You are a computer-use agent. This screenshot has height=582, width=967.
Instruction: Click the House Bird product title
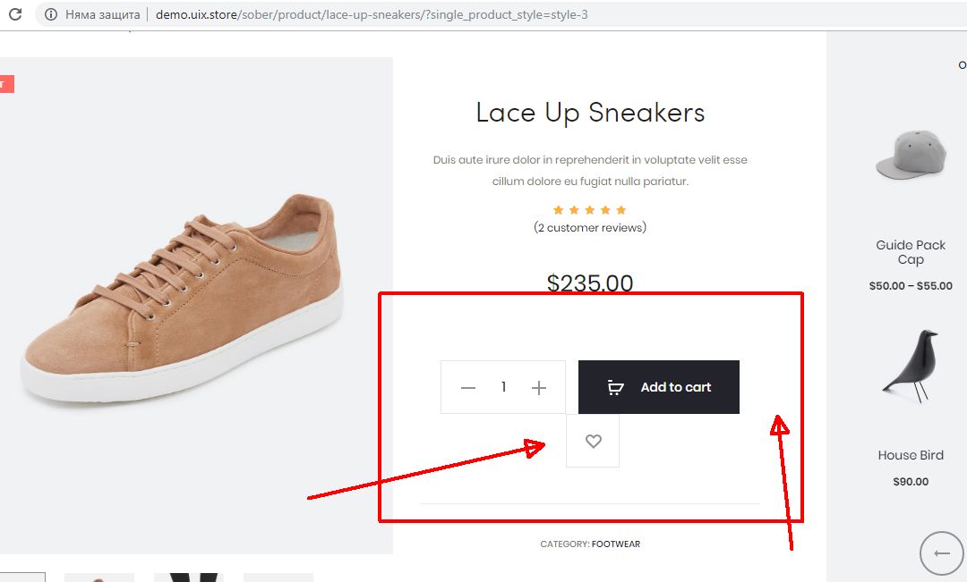tap(911, 455)
